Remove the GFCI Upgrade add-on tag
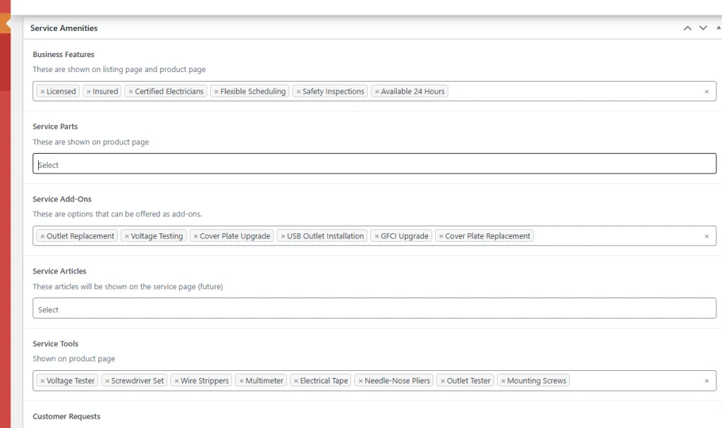This screenshot has height=428, width=722. coord(377,236)
